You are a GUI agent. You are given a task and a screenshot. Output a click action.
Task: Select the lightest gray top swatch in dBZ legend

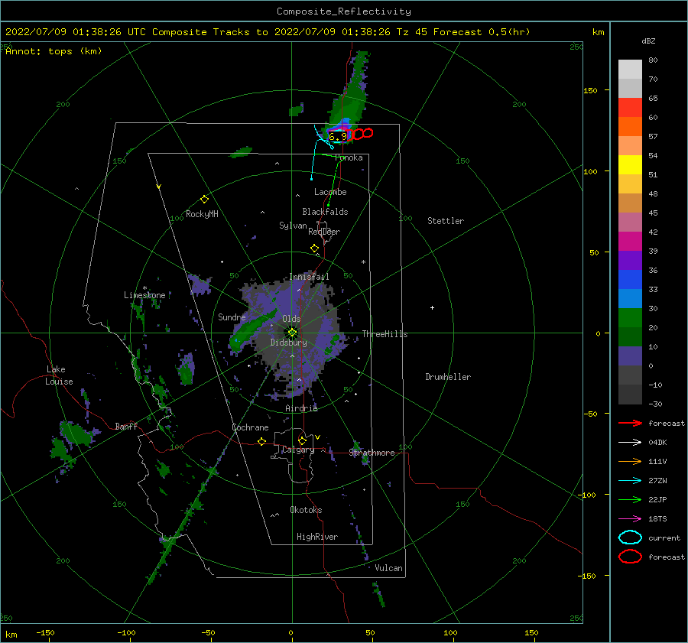(630, 70)
